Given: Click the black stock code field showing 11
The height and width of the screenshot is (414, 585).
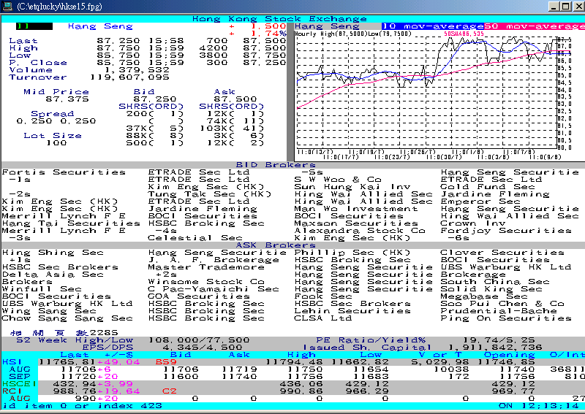Looking at the screenshot, I should tap(34, 26).
